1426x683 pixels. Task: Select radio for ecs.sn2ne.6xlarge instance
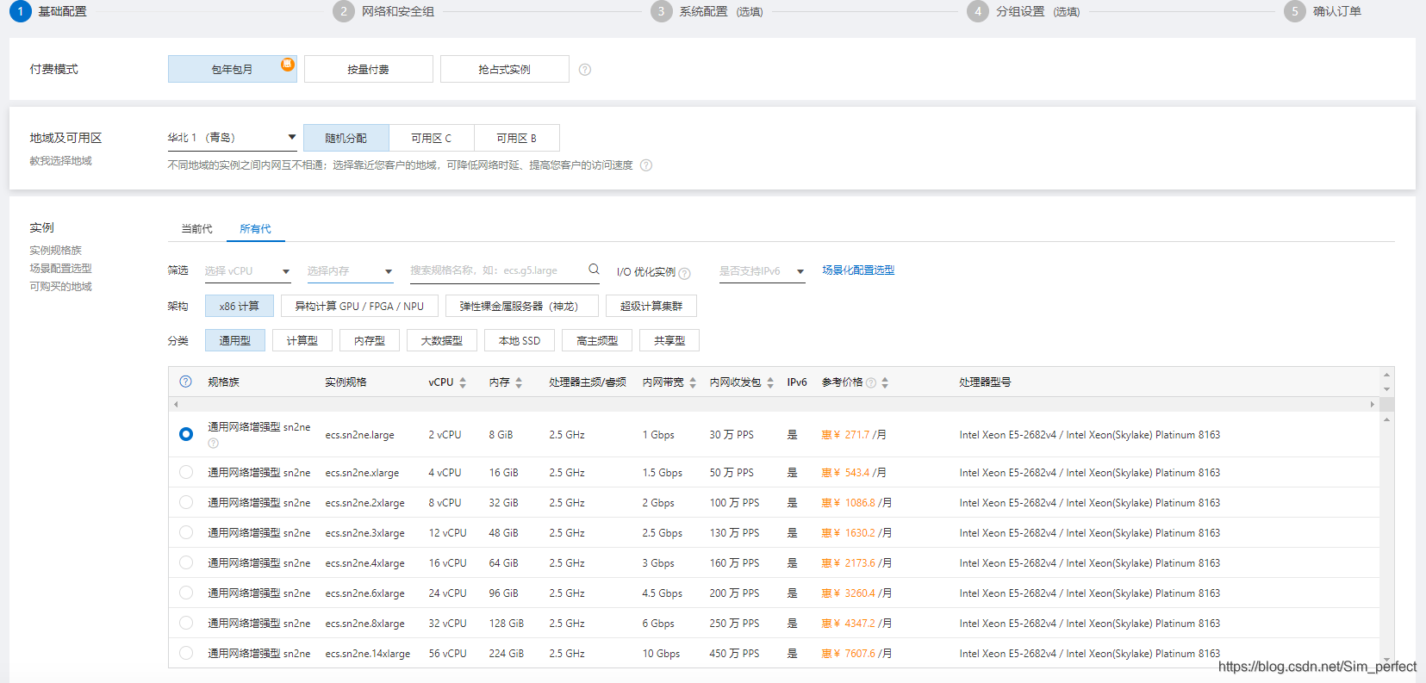click(x=186, y=593)
